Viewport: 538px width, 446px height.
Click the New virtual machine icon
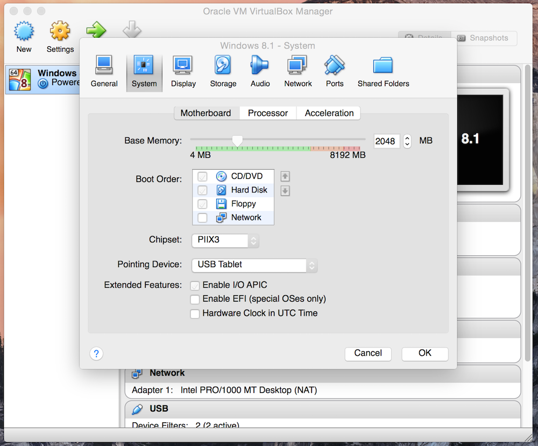(24, 31)
